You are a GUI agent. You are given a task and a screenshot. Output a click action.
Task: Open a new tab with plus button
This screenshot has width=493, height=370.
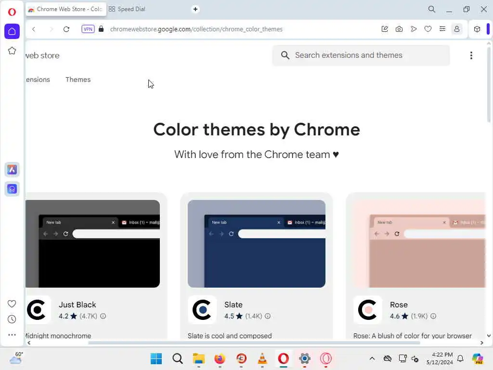point(195,9)
